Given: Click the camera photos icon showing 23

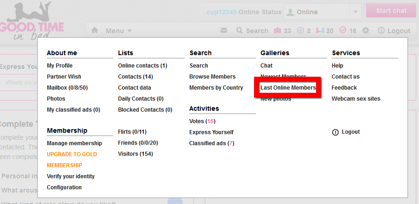Looking at the screenshot, I should [x=277, y=31].
